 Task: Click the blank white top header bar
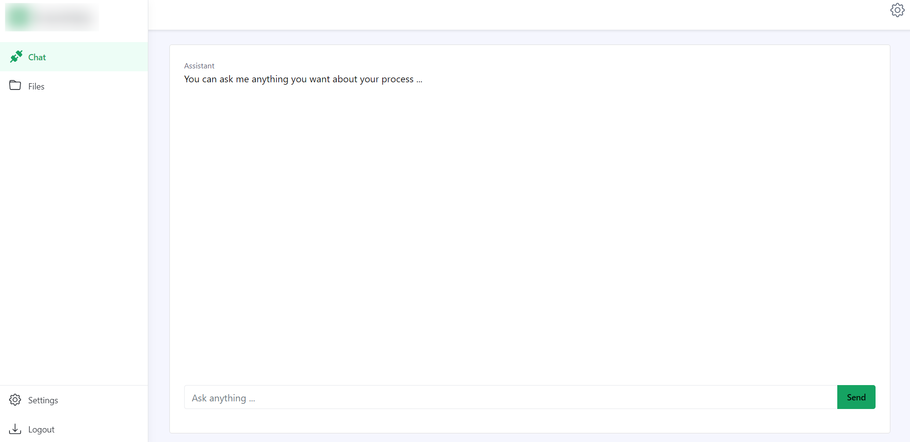tap(517, 15)
